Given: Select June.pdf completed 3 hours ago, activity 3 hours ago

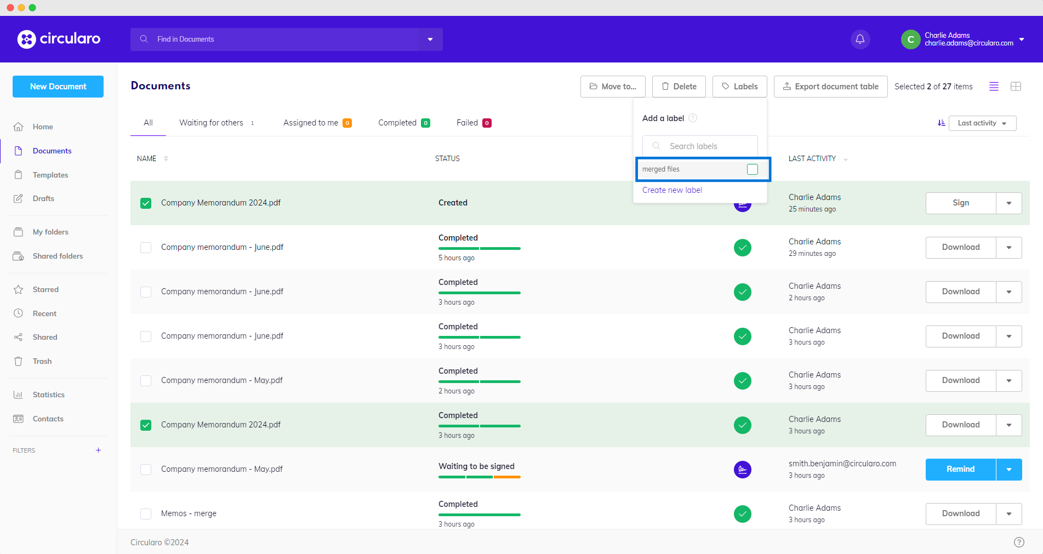Looking at the screenshot, I should (x=146, y=336).
